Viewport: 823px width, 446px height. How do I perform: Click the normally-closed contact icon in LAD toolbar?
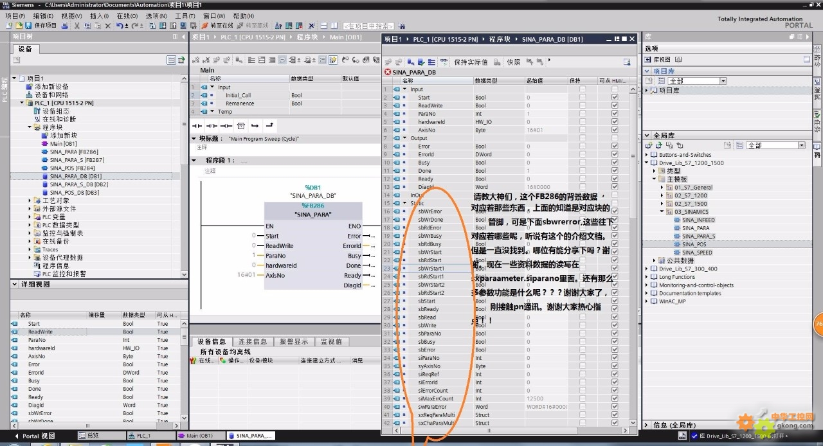point(212,125)
